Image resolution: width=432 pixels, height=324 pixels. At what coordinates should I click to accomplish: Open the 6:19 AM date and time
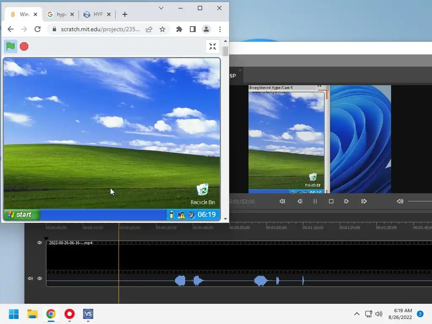pos(400,314)
